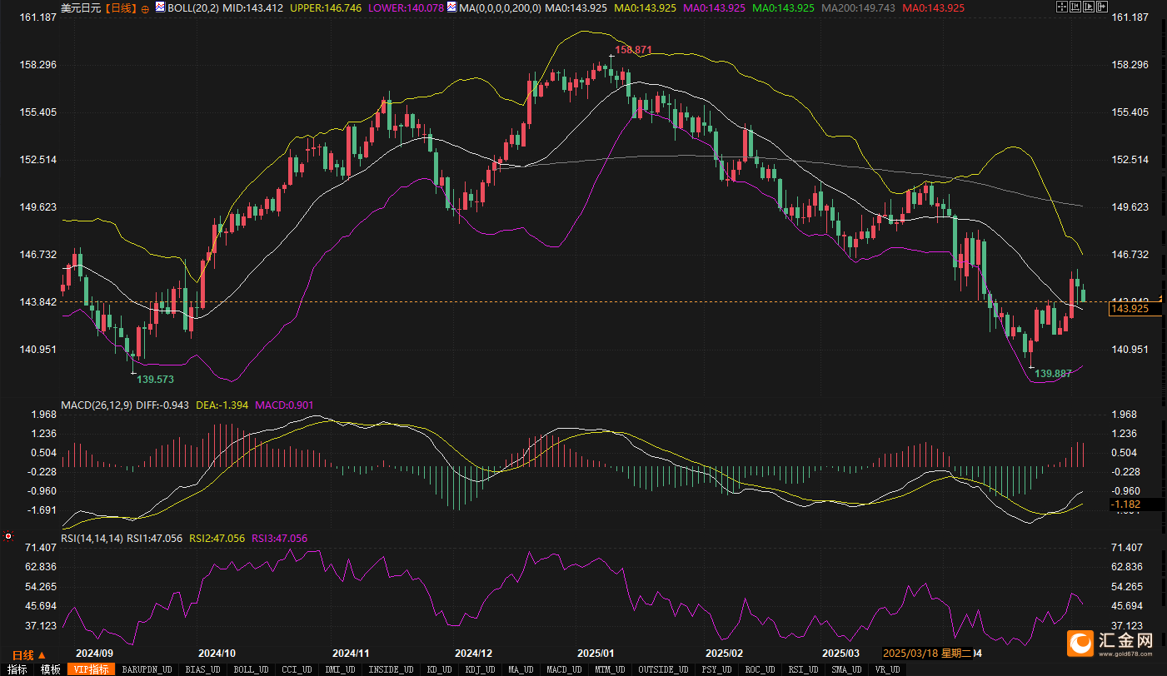The width and height of the screenshot is (1167, 676).
Task: Select the SMA_UD indicator tab
Action: (846, 669)
